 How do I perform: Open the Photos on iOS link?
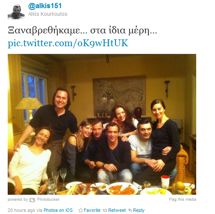(58, 210)
